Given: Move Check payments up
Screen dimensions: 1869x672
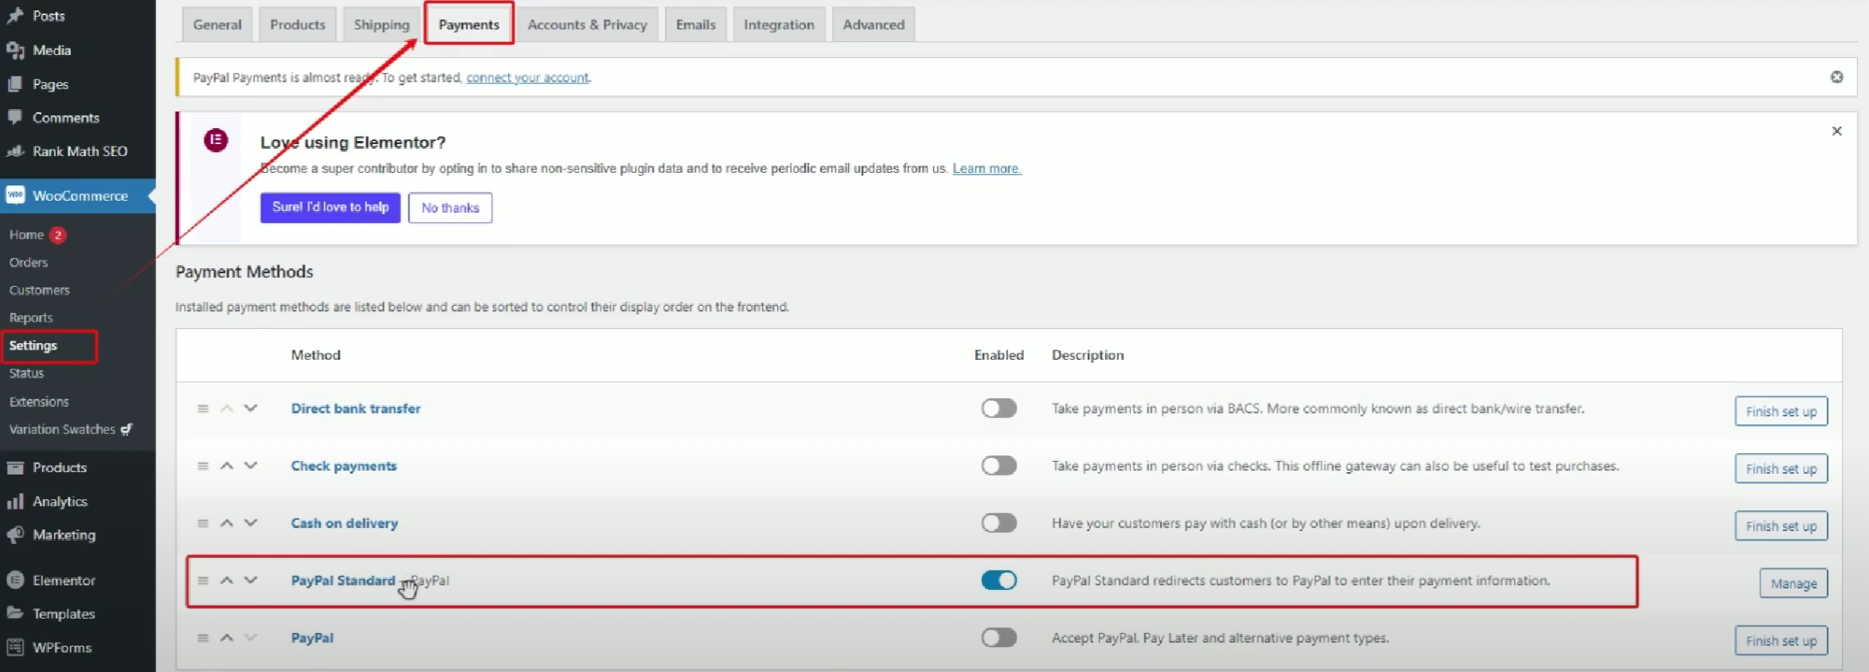Looking at the screenshot, I should [227, 466].
